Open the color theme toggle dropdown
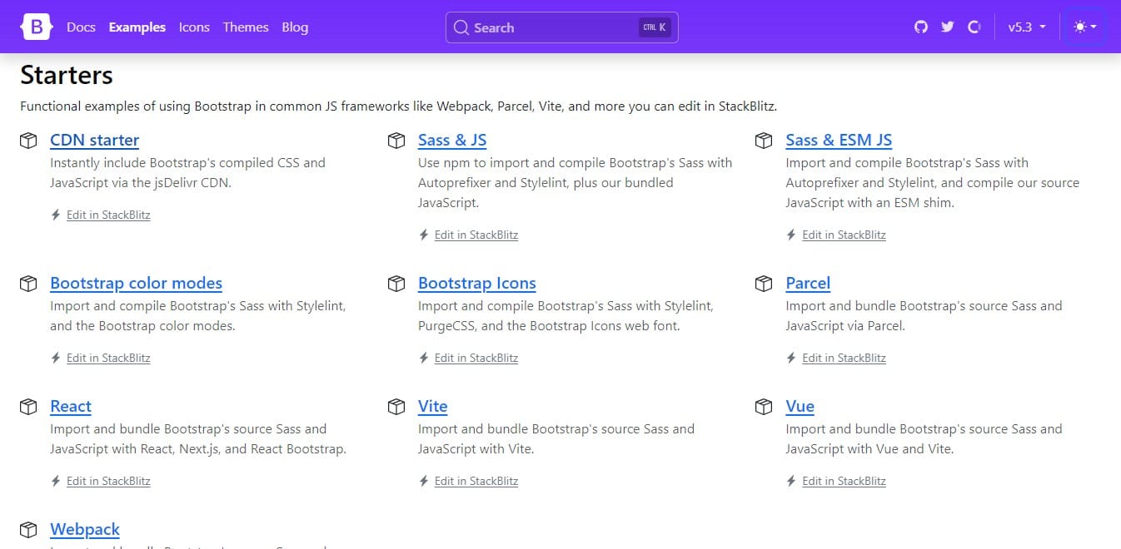 [x=1085, y=26]
